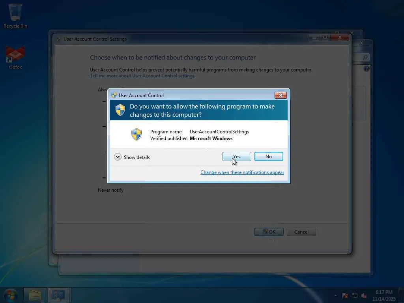
Task: Close the User Account Control prompt
Action: (x=281, y=95)
